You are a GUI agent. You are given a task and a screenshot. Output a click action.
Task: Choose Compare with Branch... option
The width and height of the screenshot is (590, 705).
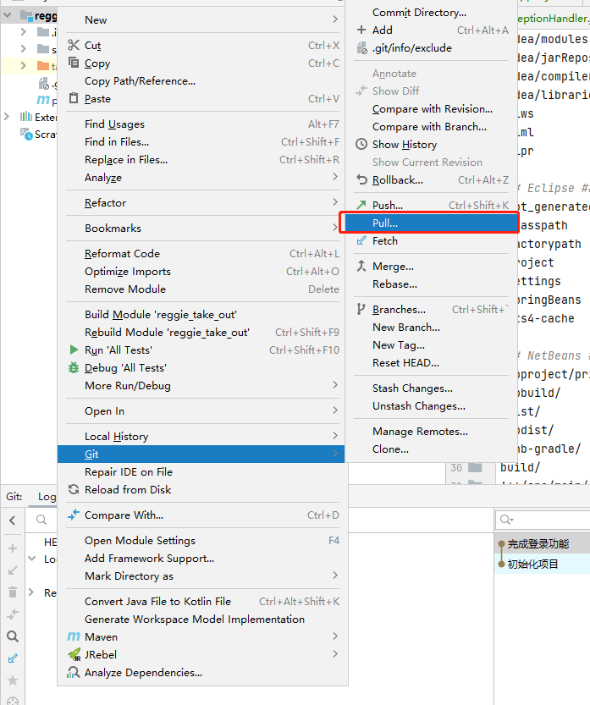click(431, 126)
